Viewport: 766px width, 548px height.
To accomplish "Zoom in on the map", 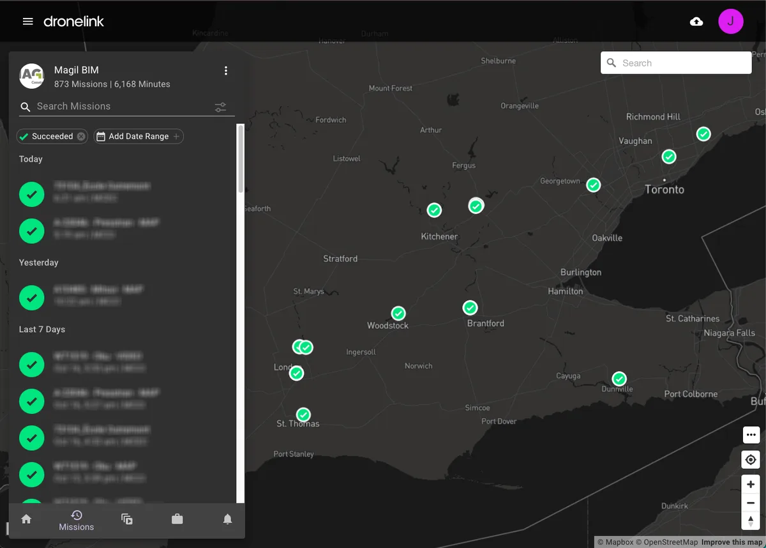I will click(x=751, y=485).
